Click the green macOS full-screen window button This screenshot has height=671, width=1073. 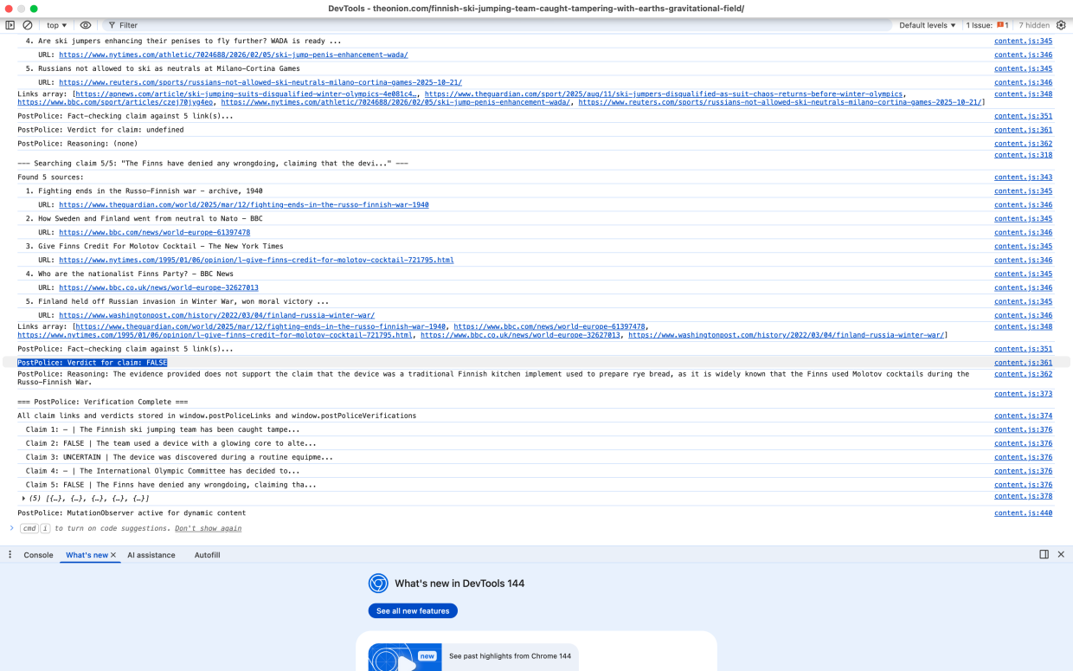click(x=35, y=8)
